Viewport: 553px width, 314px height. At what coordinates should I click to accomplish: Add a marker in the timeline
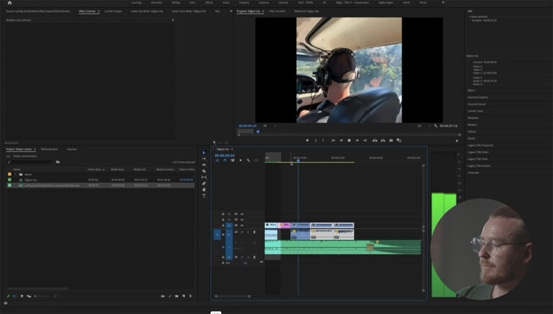click(x=240, y=160)
